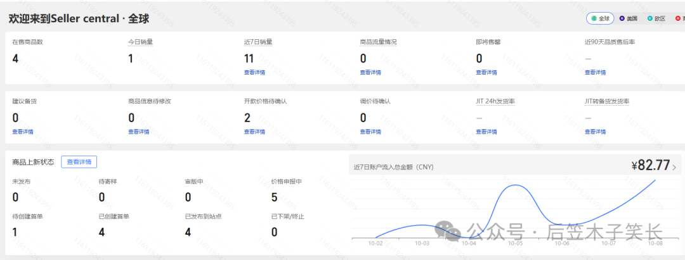Click the value 4 under 在售商品数
Viewport: 685px width, 260px height.
pos(15,58)
